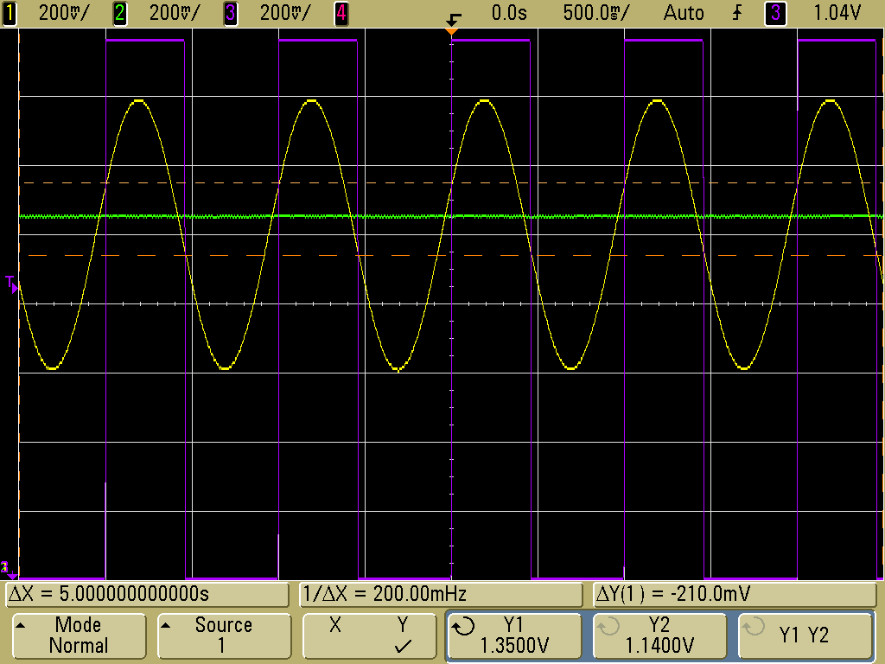Click the trigger source 3 badge
885x664 pixels.
(x=775, y=13)
